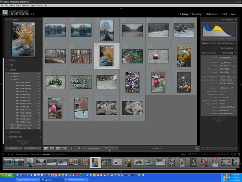Open the Print module
Image resolution: width=242 pixels, height=182 pixels.
pos(224,14)
